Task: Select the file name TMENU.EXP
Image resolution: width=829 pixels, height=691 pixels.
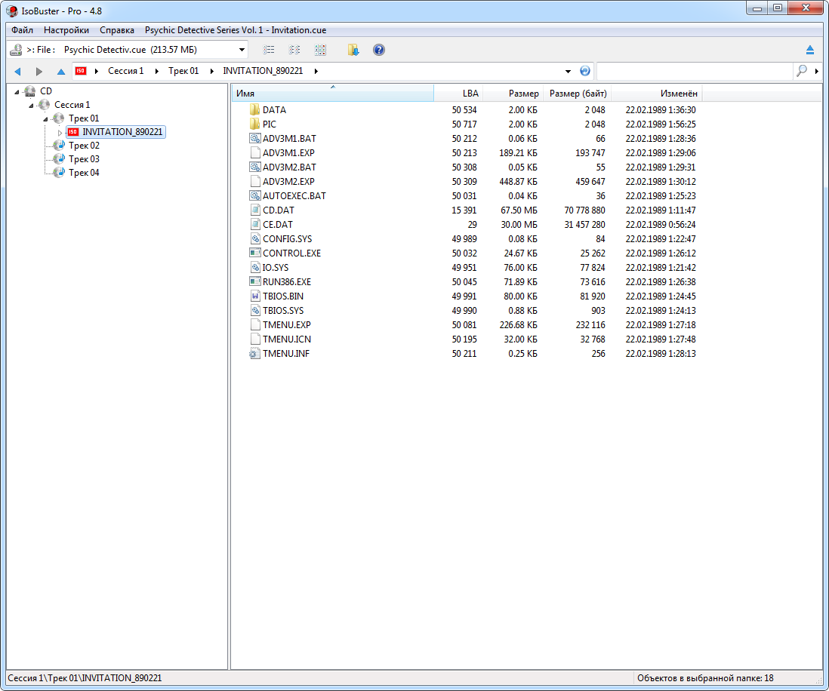Action: pyautogui.click(x=287, y=325)
